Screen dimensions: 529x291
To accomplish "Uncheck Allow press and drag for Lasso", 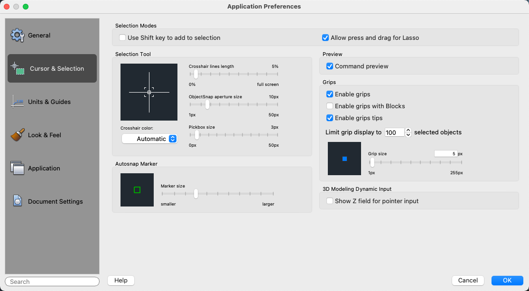I will [x=325, y=38].
